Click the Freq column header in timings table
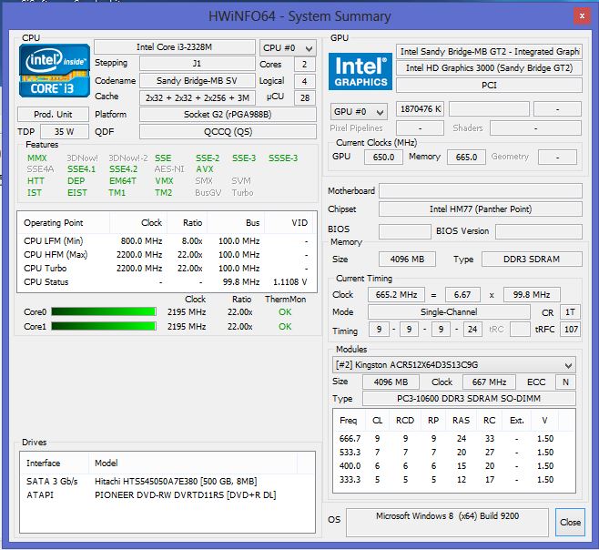599x550 pixels. tap(350, 421)
